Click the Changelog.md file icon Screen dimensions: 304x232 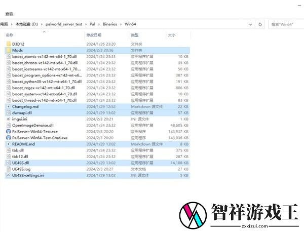point(8,106)
